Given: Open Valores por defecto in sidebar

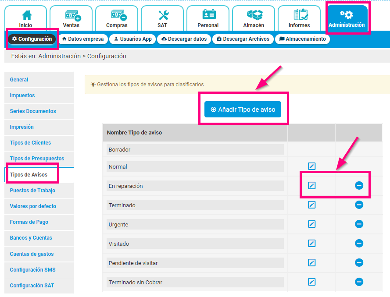Looking at the screenshot, I should pyautogui.click(x=39, y=206).
